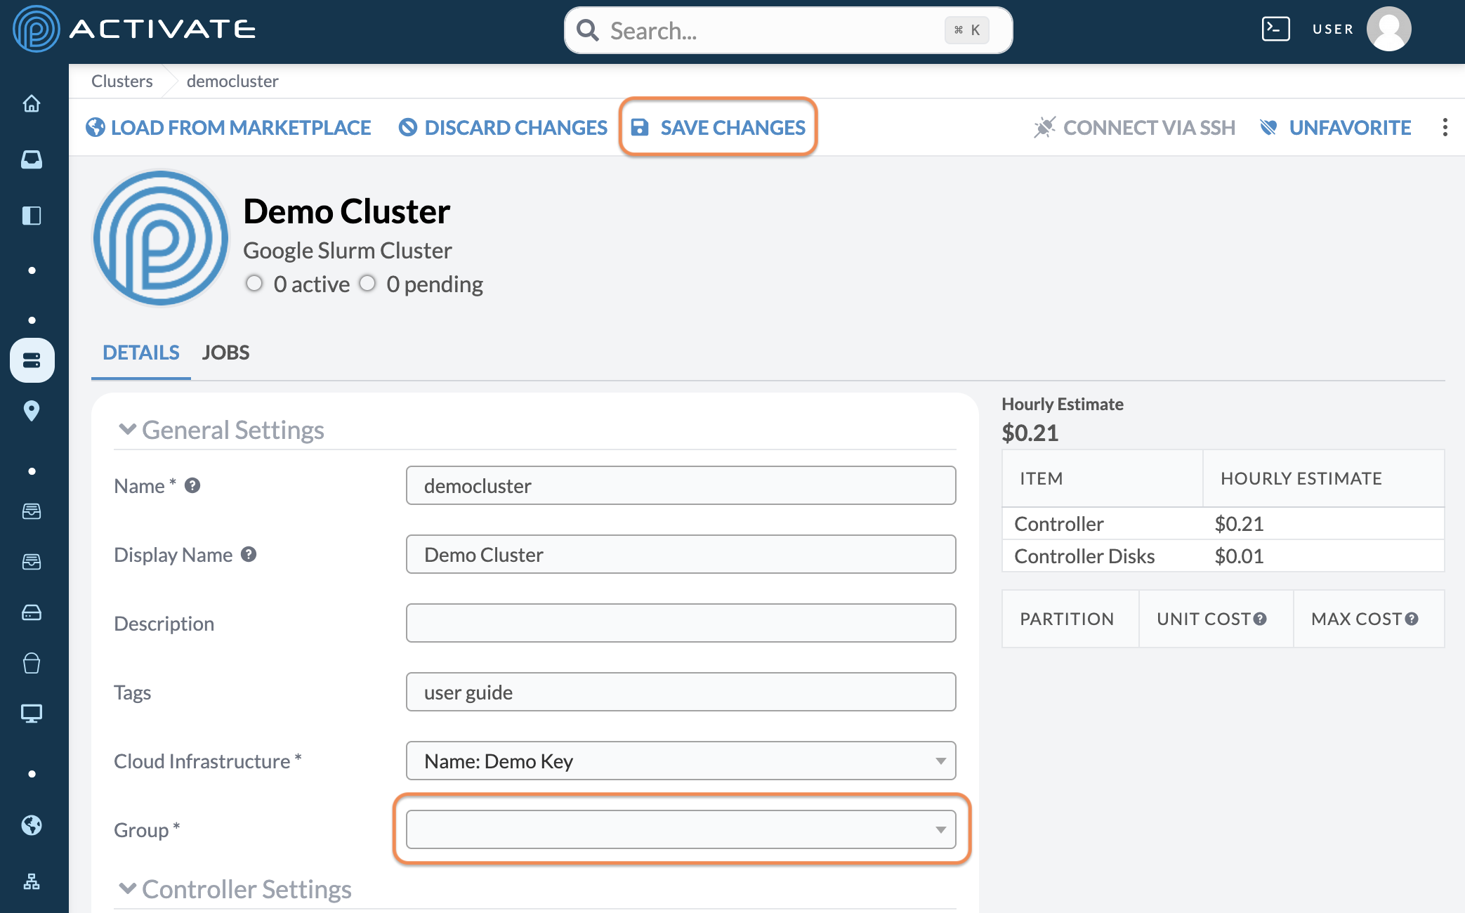Go to Clusters breadcrumb

[122, 81]
